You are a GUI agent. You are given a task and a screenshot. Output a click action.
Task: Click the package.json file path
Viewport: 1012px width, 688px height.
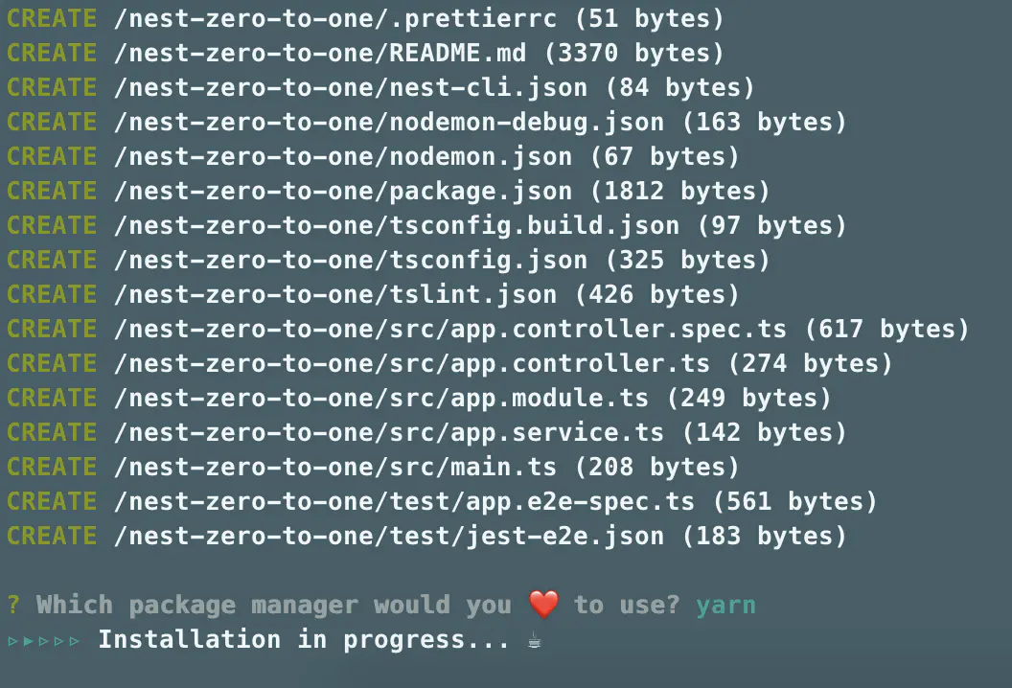[342, 191]
